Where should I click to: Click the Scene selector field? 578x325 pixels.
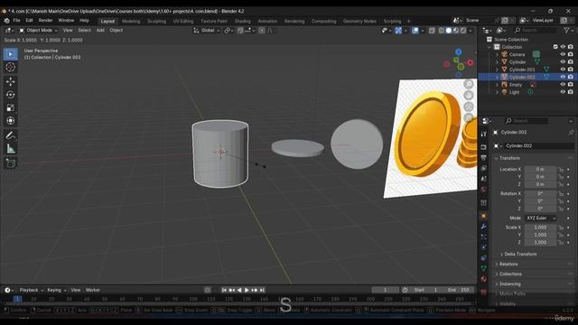pos(480,21)
